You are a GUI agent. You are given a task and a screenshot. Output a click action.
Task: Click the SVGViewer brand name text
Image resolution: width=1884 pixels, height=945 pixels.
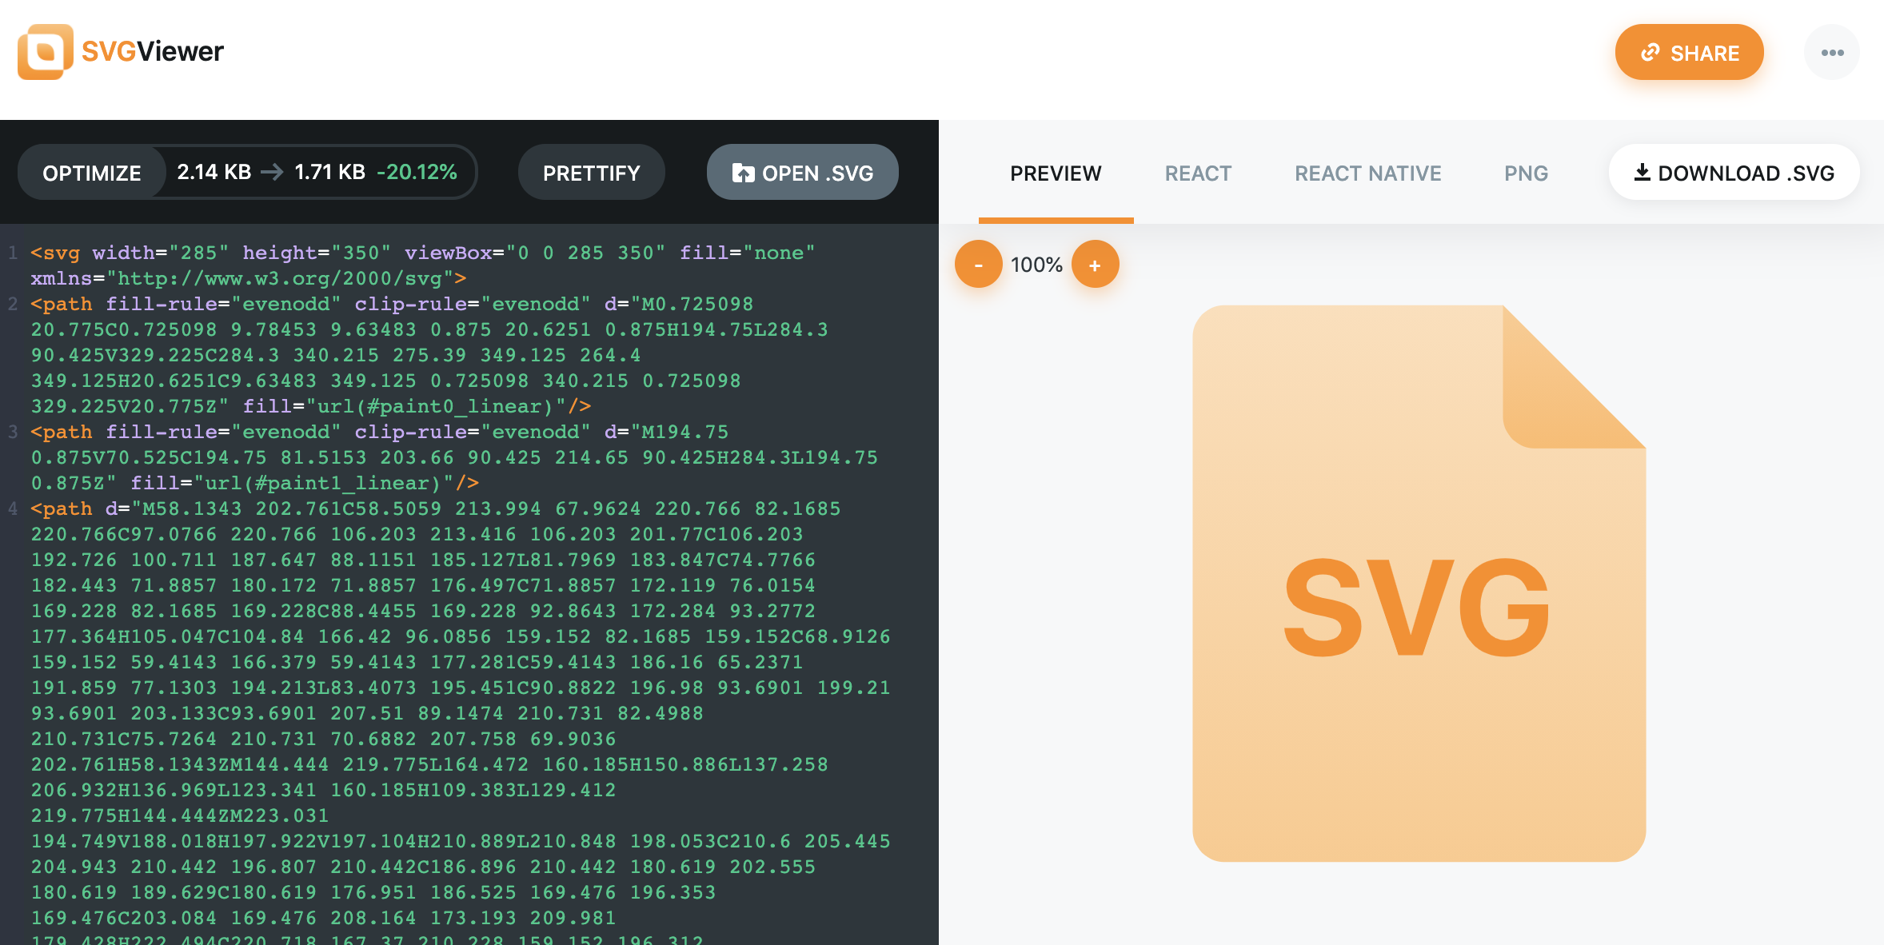click(152, 52)
